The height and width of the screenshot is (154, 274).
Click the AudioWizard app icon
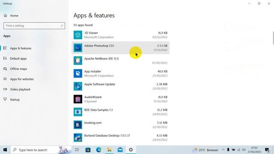(78, 99)
